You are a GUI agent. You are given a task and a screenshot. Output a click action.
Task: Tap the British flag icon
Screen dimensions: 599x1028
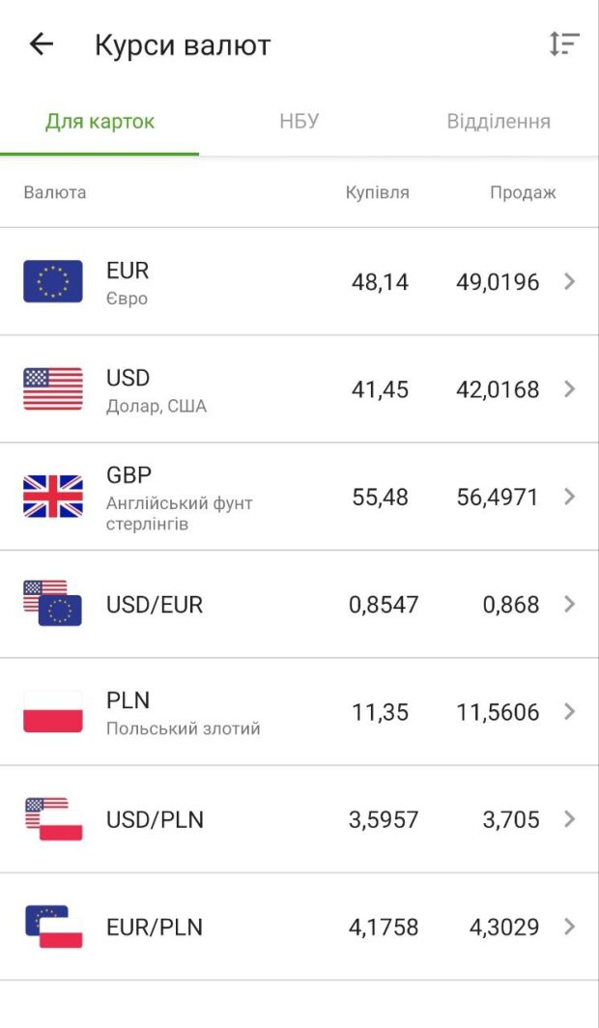pos(53,497)
